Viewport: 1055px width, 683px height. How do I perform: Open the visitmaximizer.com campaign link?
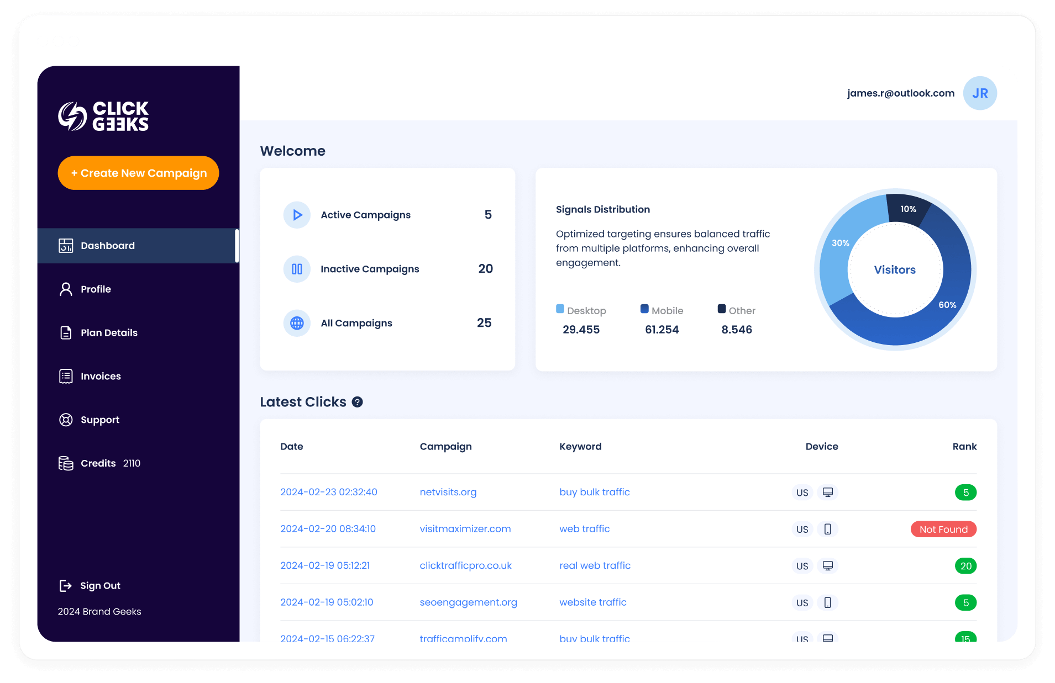pos(465,529)
